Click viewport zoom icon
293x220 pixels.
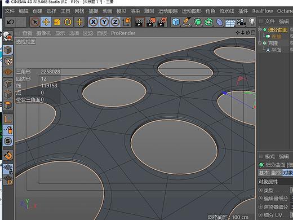pos(243,33)
